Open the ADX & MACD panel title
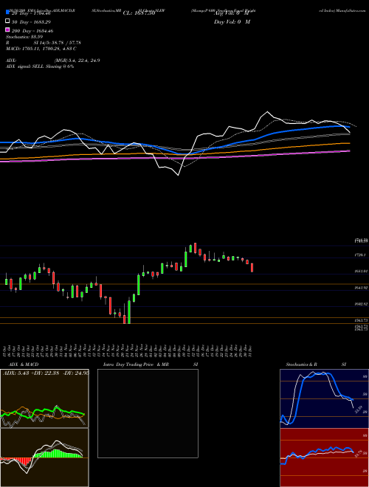369x487 pixels. (x=24, y=365)
